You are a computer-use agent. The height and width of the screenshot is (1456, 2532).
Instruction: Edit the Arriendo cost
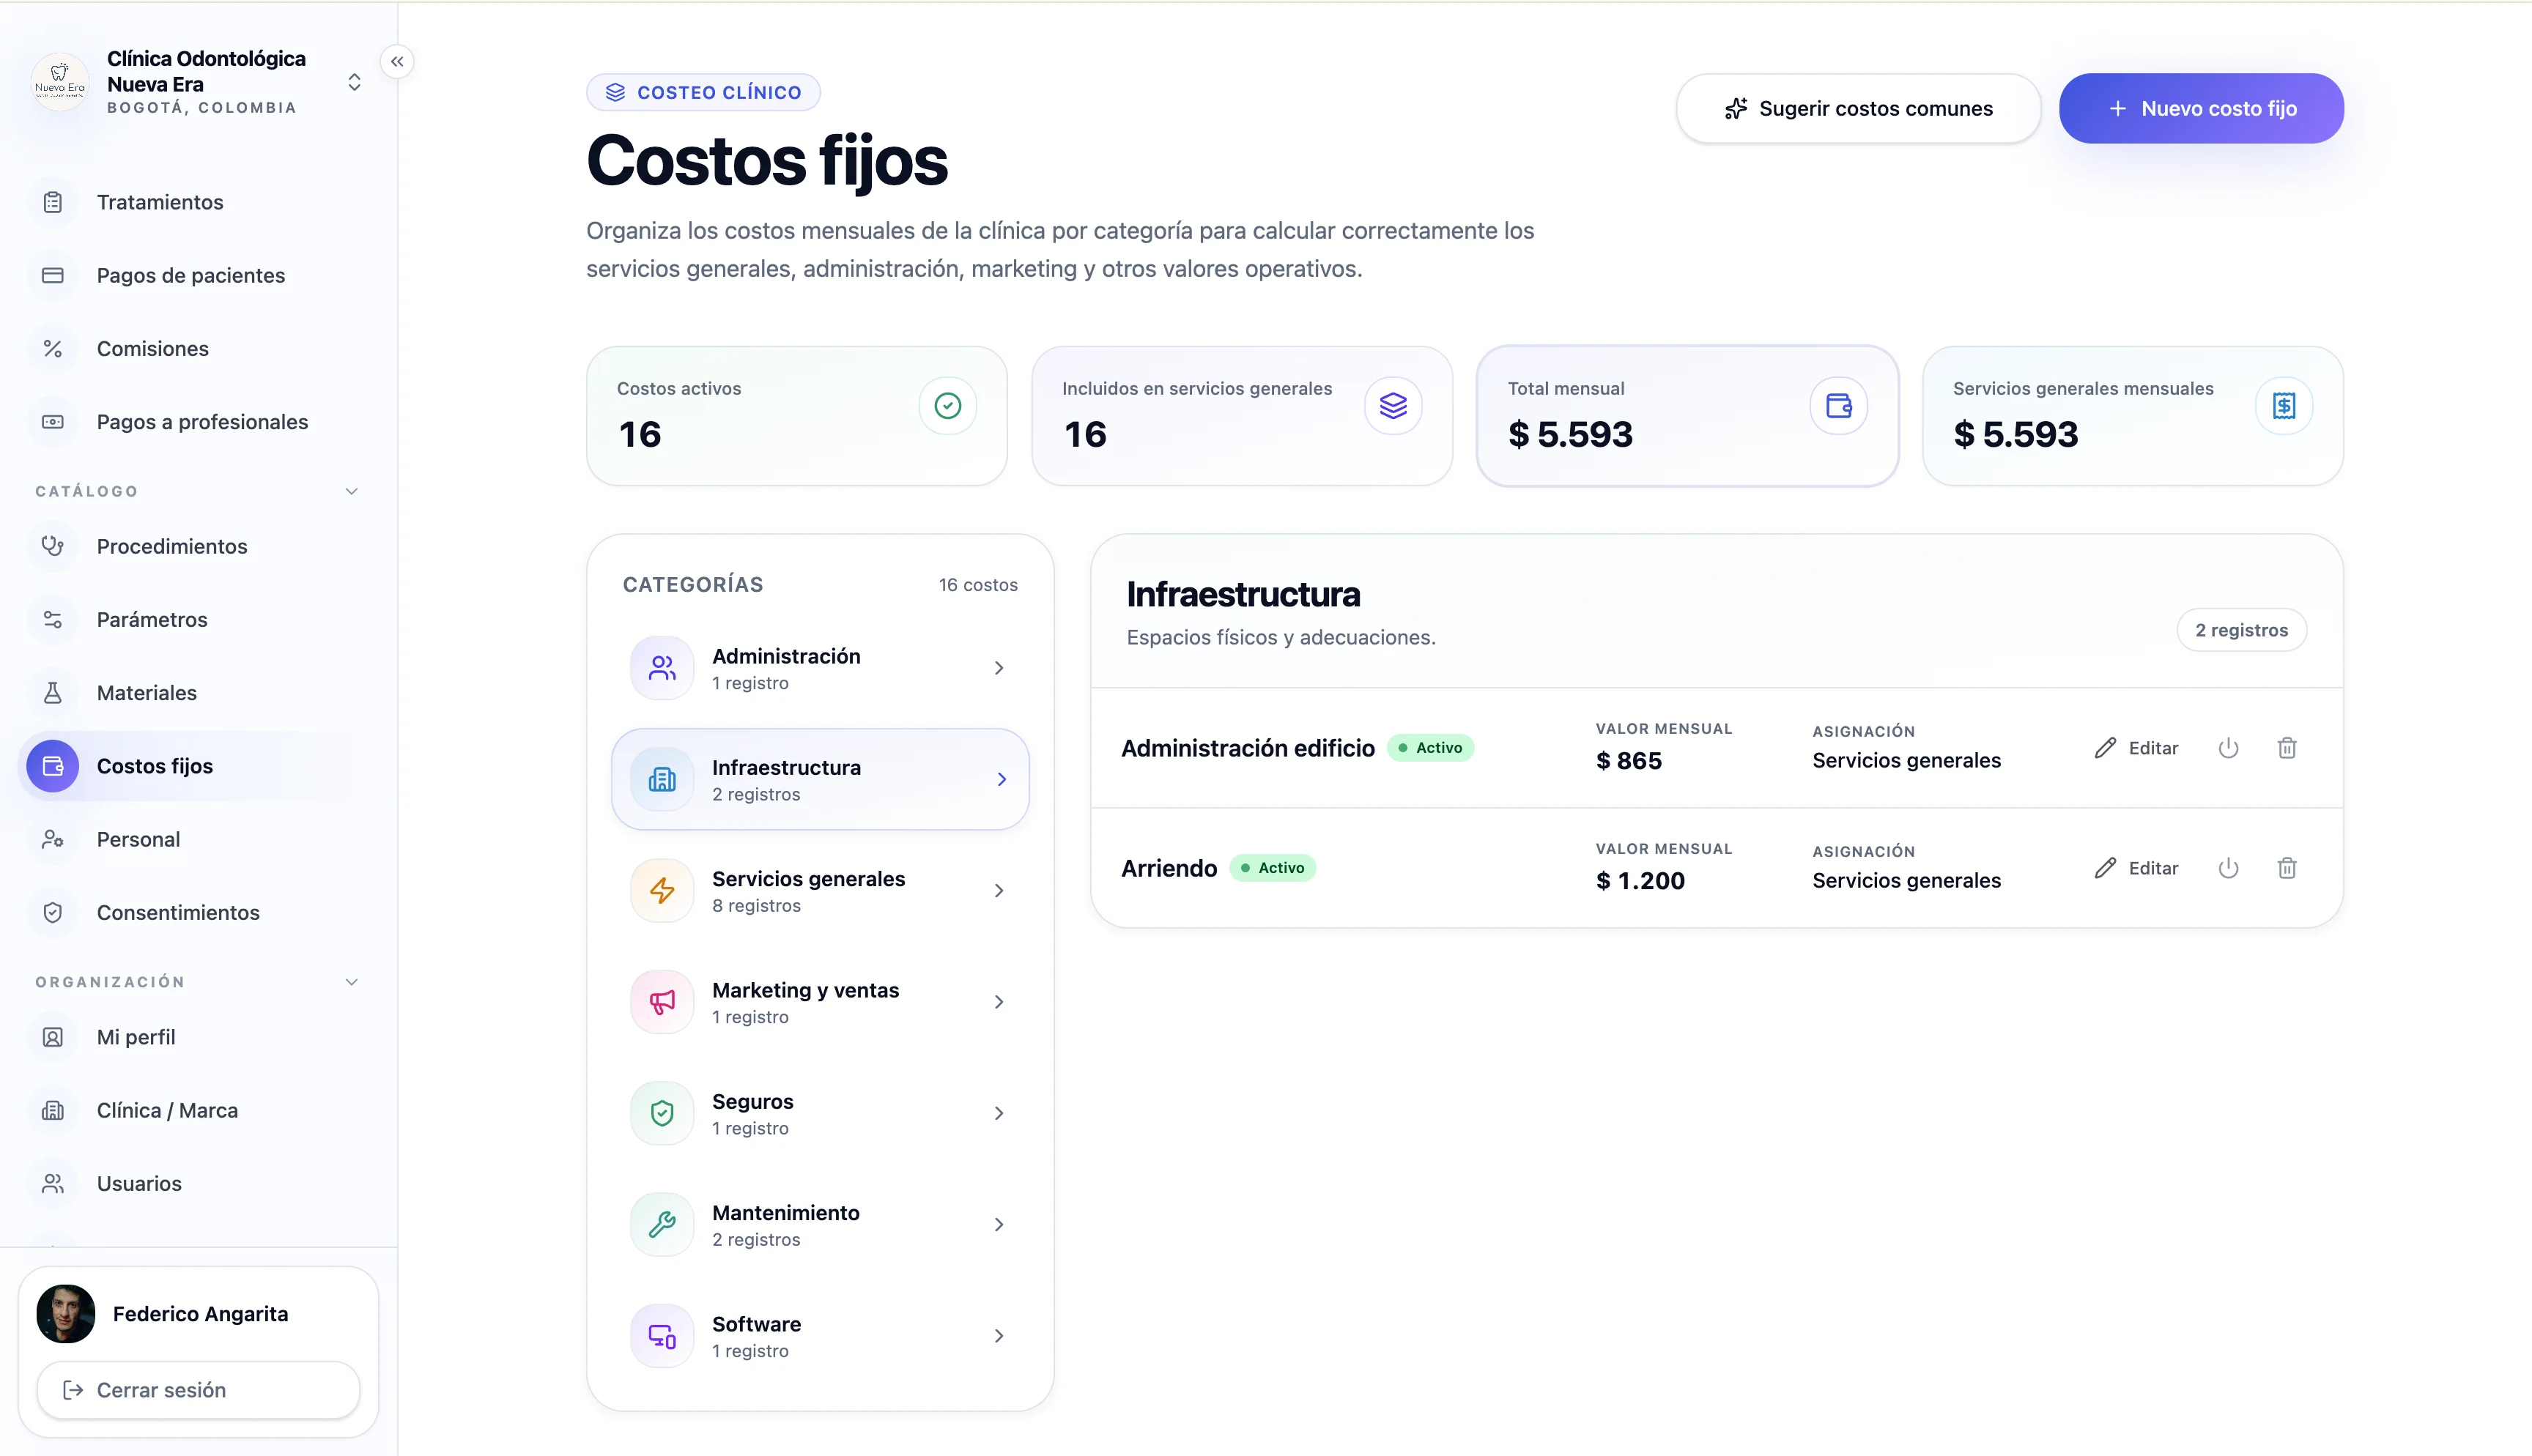tap(2136, 868)
